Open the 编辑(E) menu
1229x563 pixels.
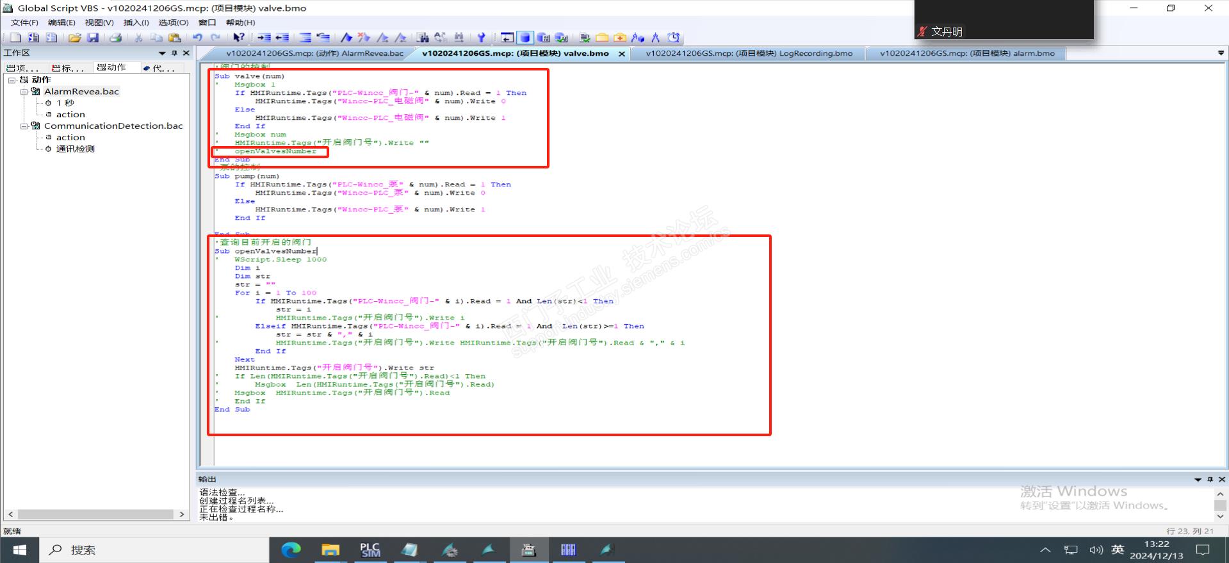[61, 22]
